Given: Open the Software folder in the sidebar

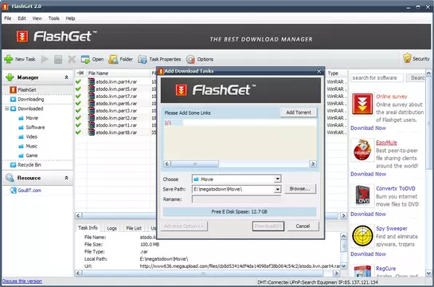Looking at the screenshot, I should [x=35, y=128].
